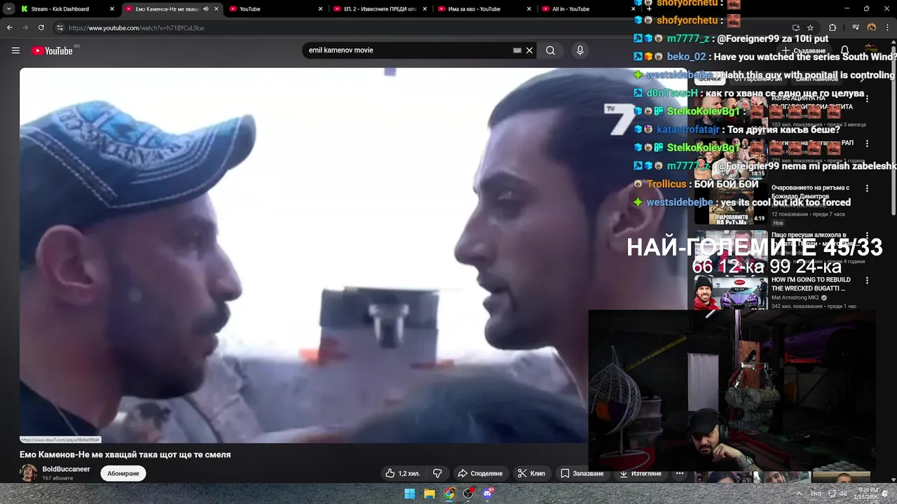Start voice search with the microphone icon
The width and height of the screenshot is (897, 504).
point(580,50)
